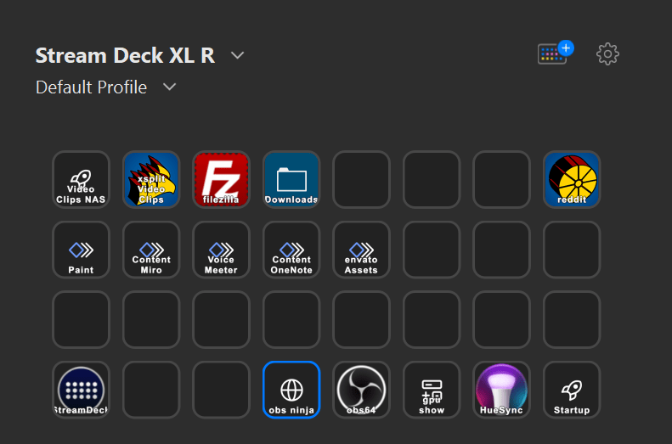This screenshot has height=444, width=672.
Task: Open the Downloads folder key
Action: click(x=291, y=179)
